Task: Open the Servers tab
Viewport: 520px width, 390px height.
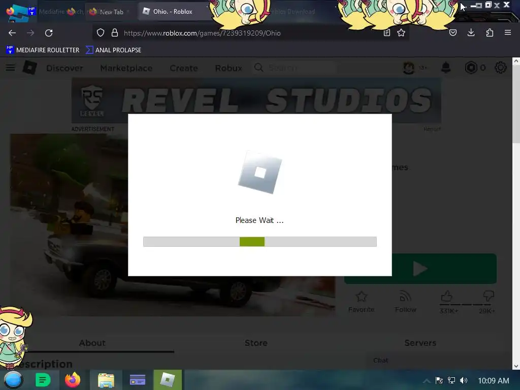Action: tap(420, 343)
